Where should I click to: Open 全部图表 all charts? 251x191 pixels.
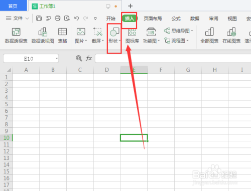coord(209,36)
